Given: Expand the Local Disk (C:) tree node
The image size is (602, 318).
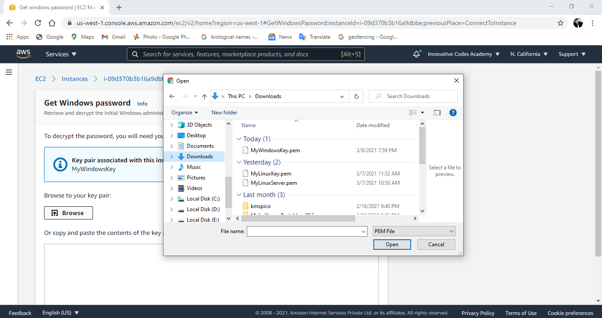Looking at the screenshot, I should [171, 199].
